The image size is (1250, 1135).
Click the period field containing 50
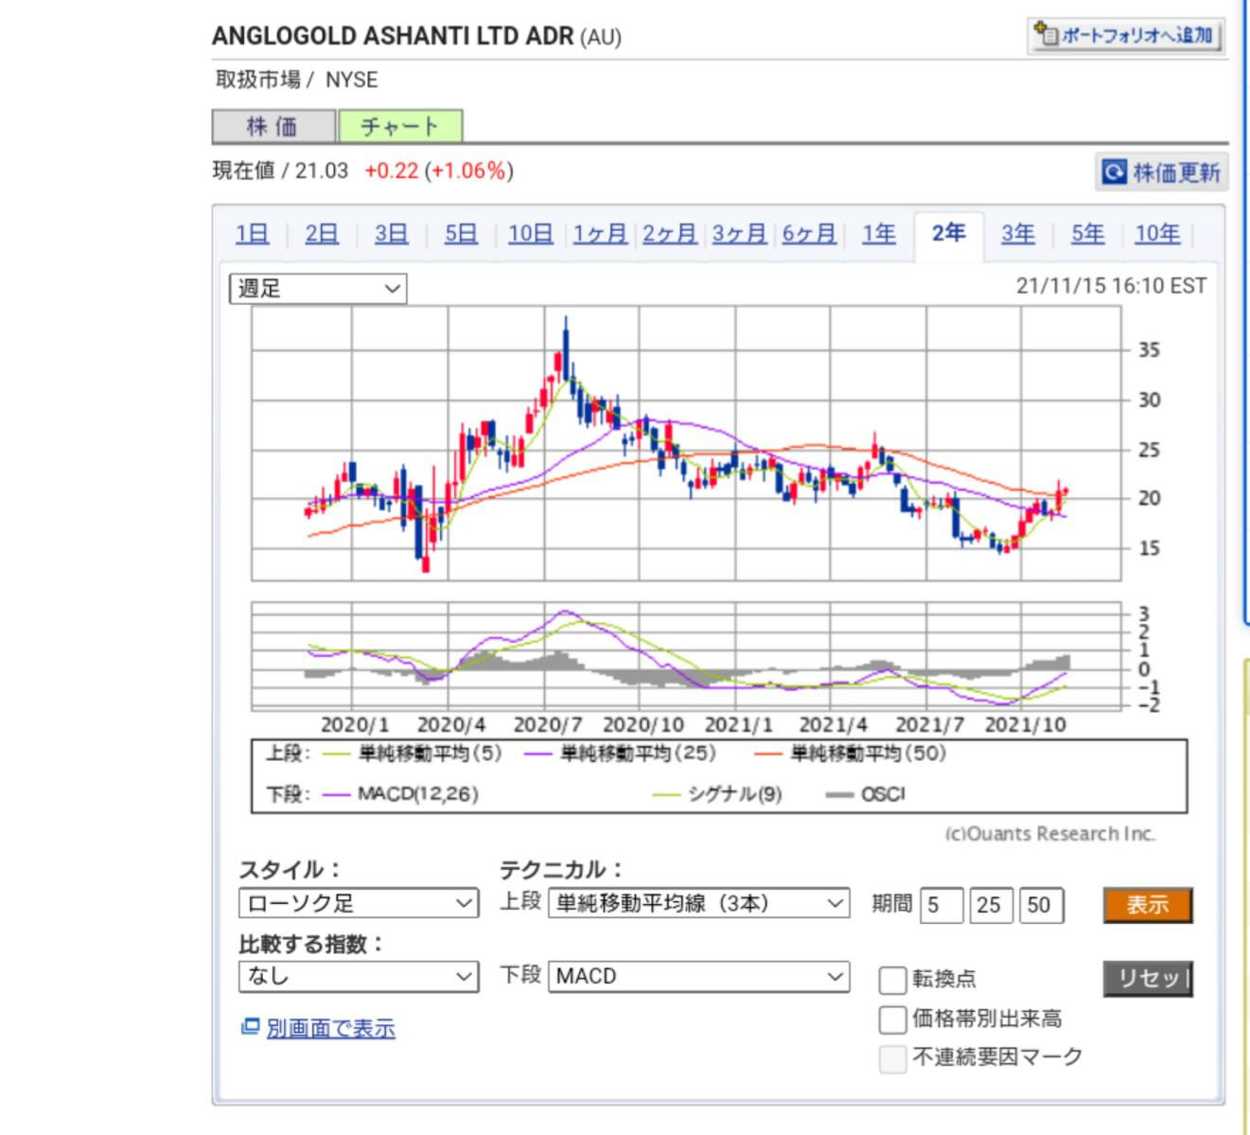pos(1039,905)
